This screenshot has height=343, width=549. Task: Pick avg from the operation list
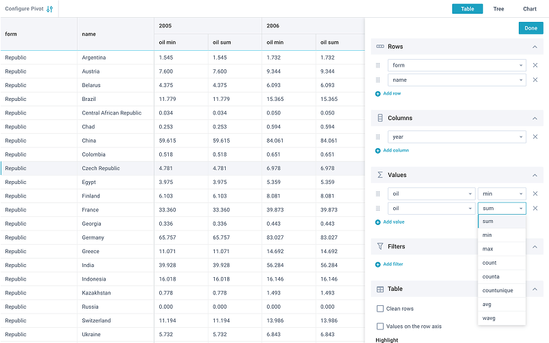click(502, 304)
